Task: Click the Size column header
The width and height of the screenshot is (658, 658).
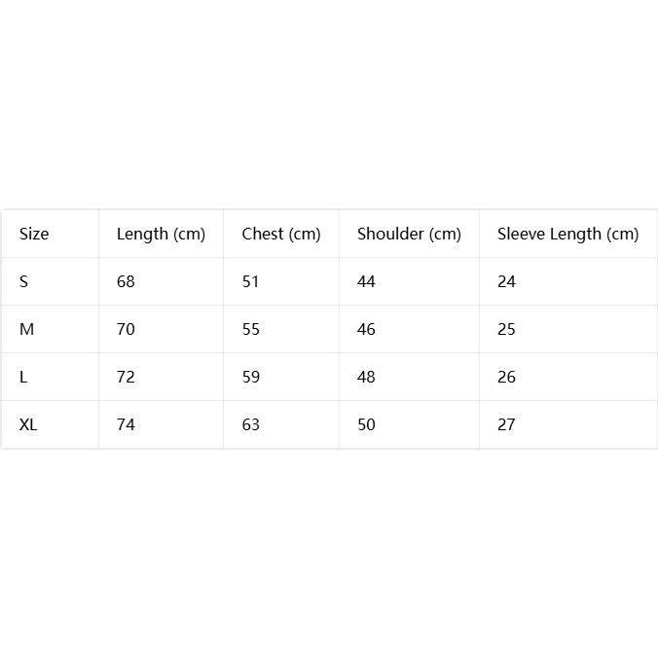Action: click(34, 234)
